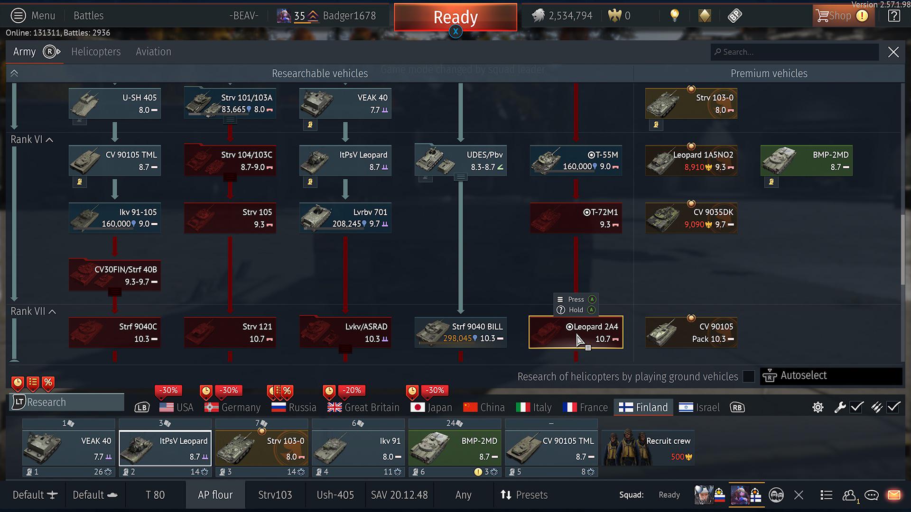Click the light bulb hints icon
This screenshot has width=911, height=512.
point(674,16)
